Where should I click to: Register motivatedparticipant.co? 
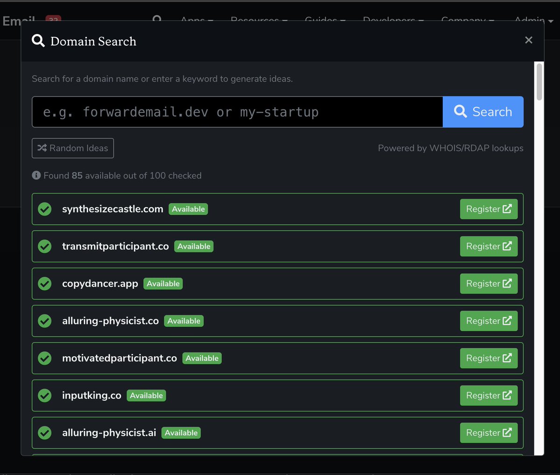[x=489, y=358]
